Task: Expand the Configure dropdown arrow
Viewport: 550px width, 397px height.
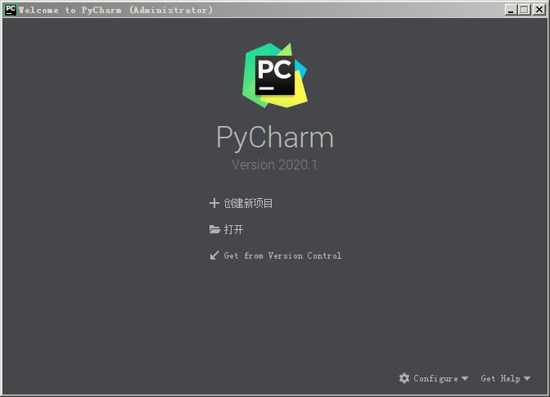Action: 465,378
